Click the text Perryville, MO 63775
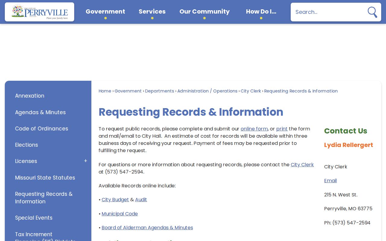The width and height of the screenshot is (386, 241). 348,208
